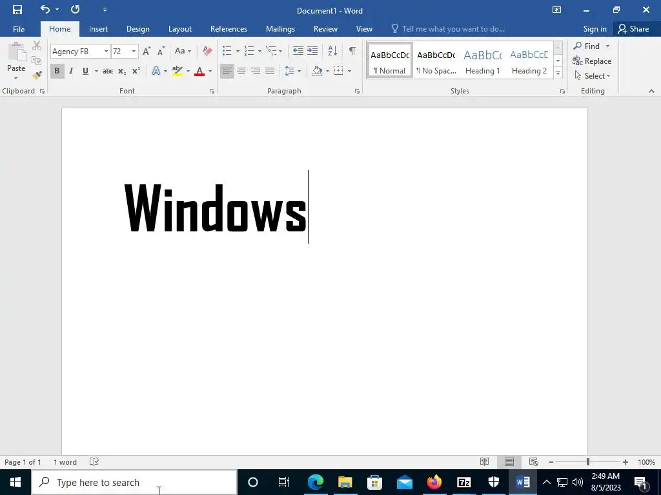Switch to Web Layout view

(533, 461)
